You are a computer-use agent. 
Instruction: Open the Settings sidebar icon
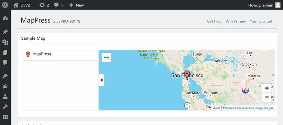[x=5, y=117]
